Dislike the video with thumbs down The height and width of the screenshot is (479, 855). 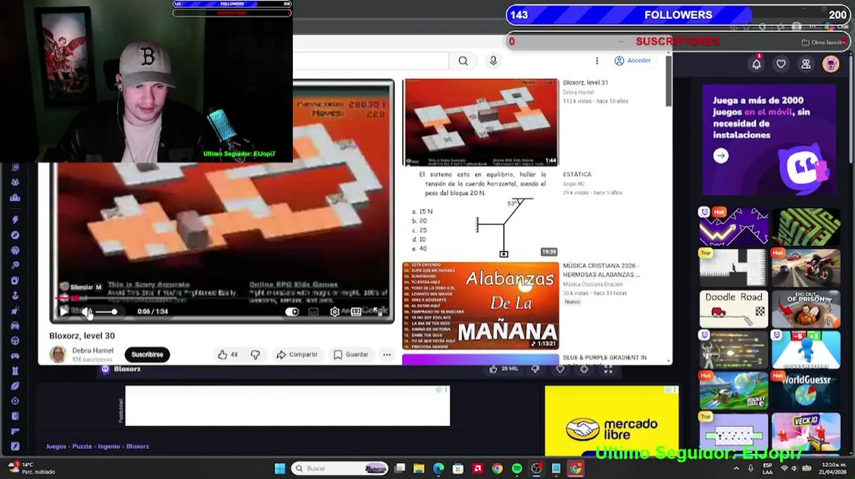pyautogui.click(x=255, y=355)
